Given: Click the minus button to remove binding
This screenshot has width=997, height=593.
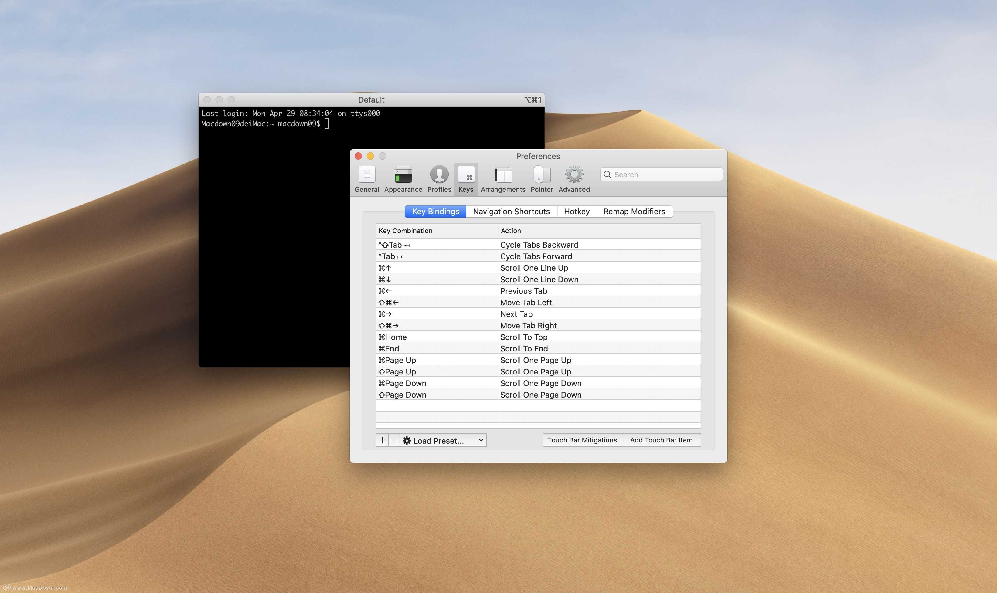Looking at the screenshot, I should click(x=394, y=440).
